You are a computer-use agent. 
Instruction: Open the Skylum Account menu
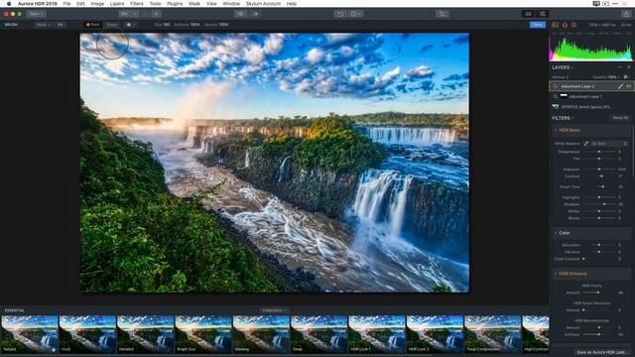pos(263,4)
